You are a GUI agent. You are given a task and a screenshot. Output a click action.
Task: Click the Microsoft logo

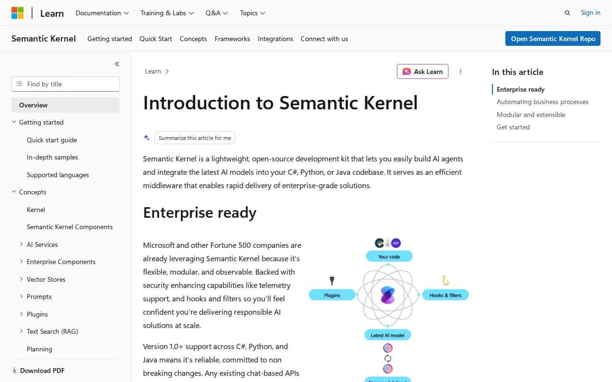(x=18, y=13)
